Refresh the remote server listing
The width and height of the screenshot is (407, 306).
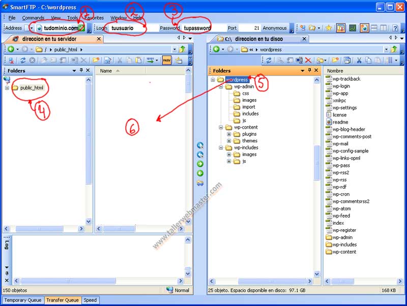coord(23,60)
